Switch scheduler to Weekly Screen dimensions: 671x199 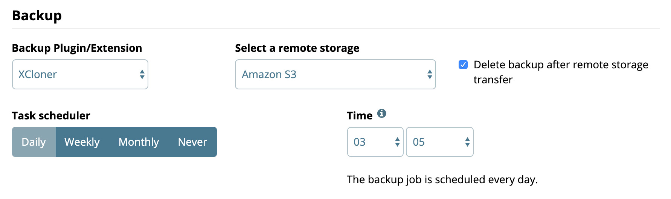(x=82, y=142)
